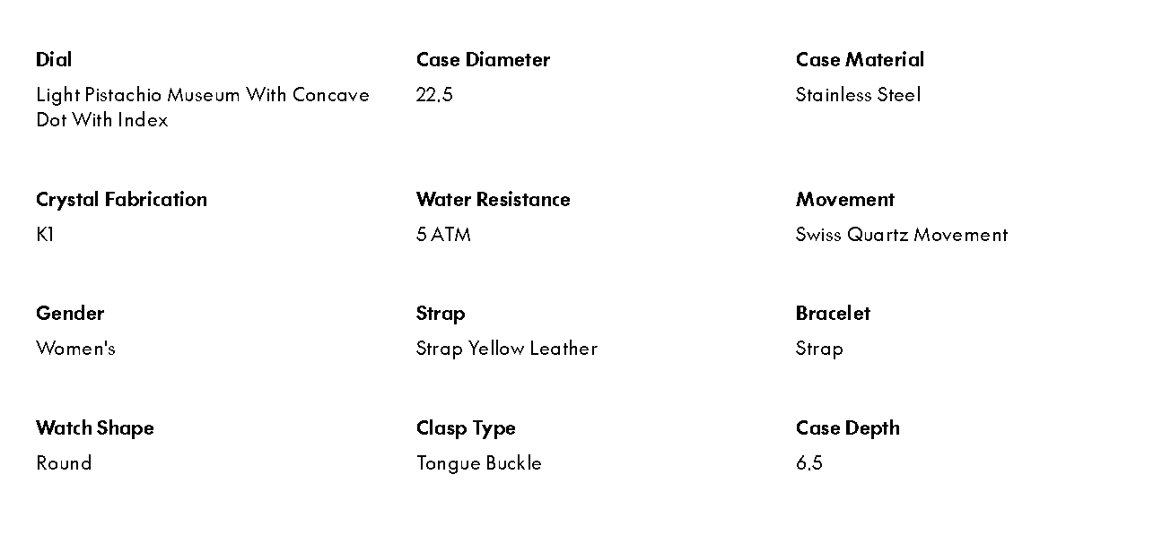The height and width of the screenshot is (535, 1171).
Task: Select the Strap Yellow Leather value
Action: tap(506, 349)
